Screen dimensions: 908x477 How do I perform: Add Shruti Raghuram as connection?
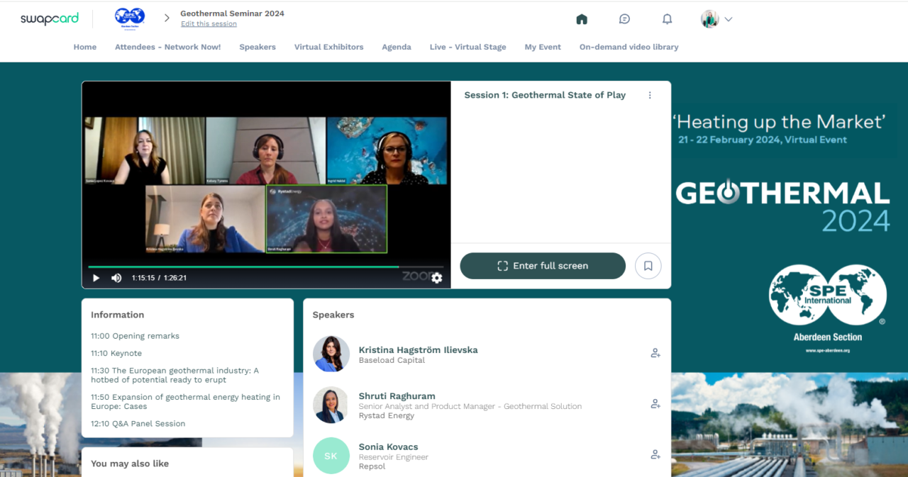point(655,404)
